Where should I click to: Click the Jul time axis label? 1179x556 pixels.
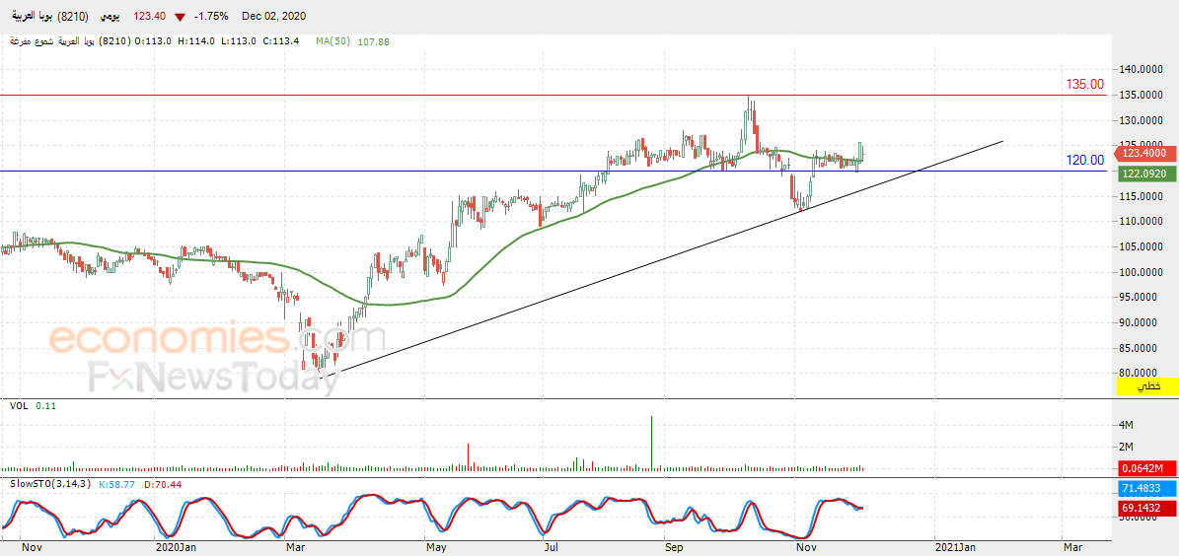(552, 549)
